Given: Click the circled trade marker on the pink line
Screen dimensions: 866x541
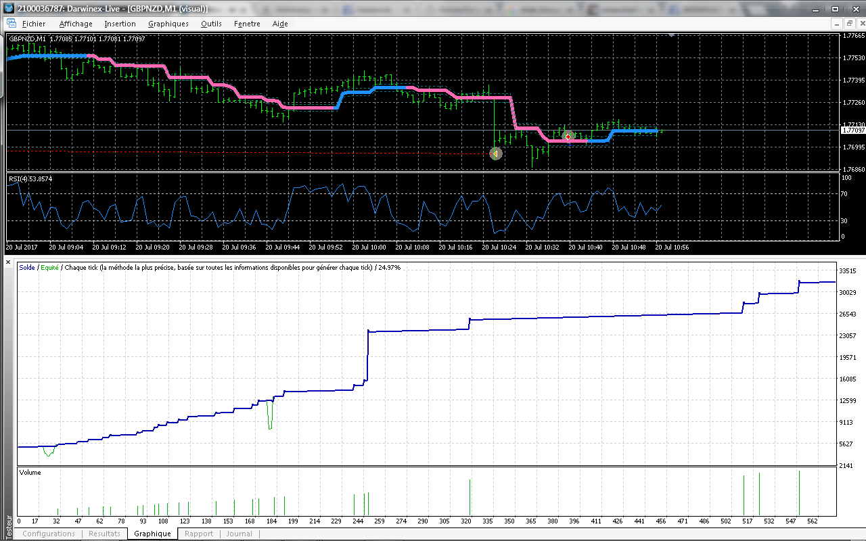Looking at the screenshot, I should click(569, 137).
